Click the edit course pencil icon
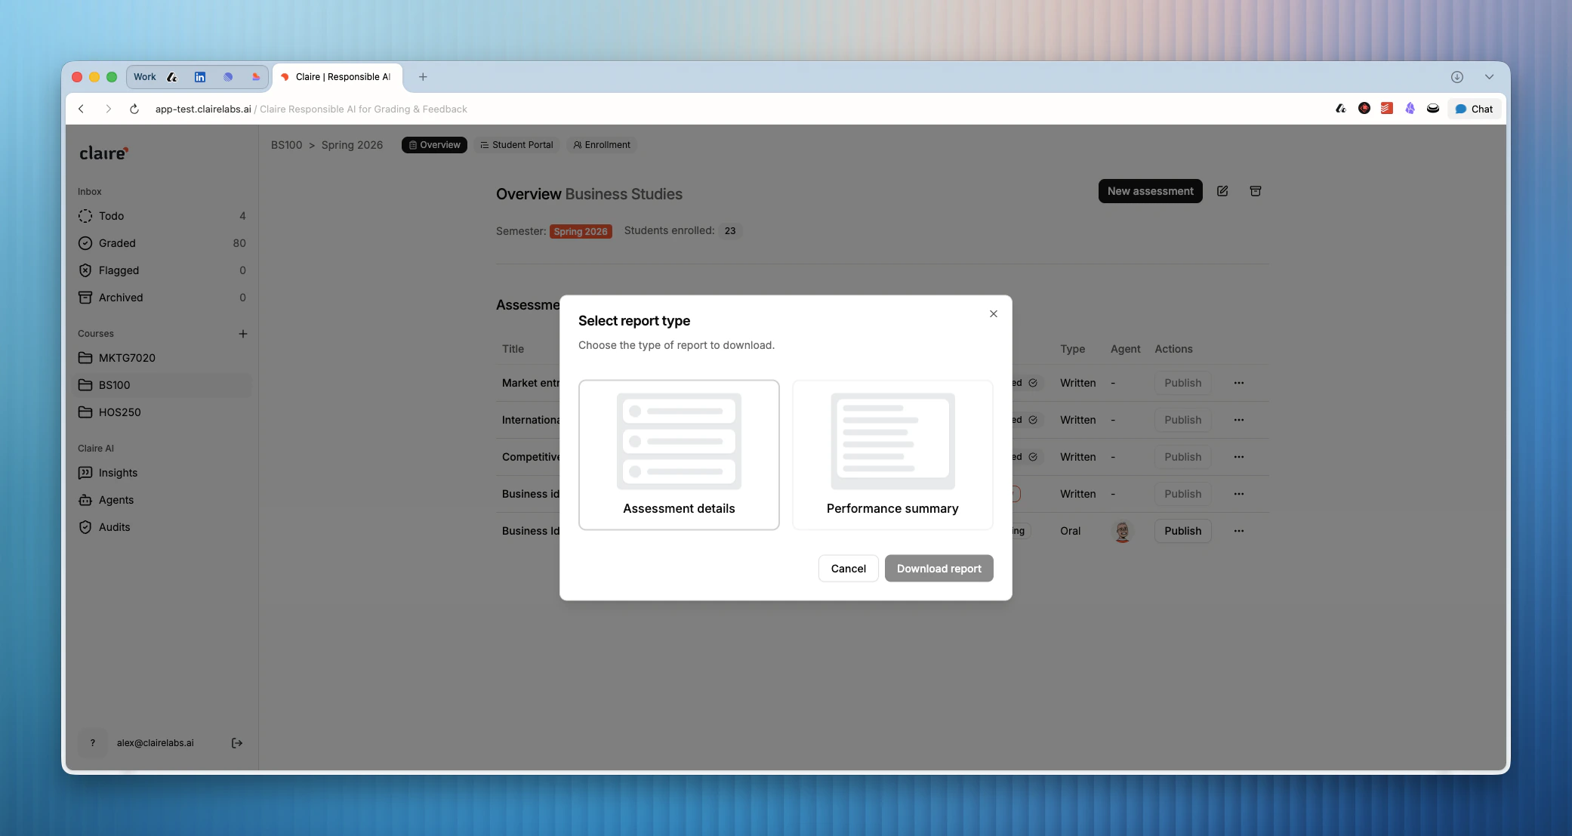1572x836 pixels. 1222,191
